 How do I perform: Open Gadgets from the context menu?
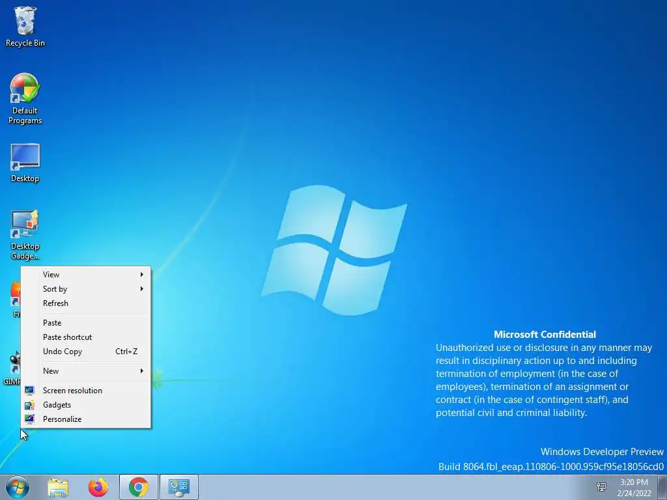86,405
